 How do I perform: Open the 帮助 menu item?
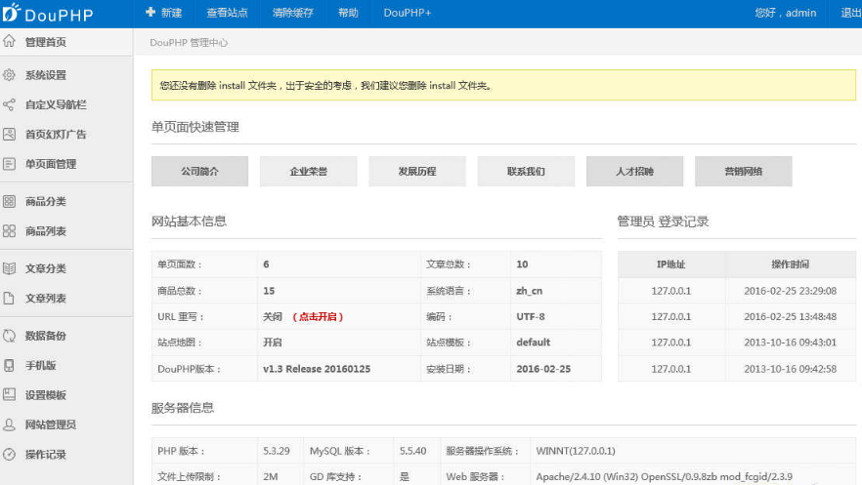click(348, 13)
